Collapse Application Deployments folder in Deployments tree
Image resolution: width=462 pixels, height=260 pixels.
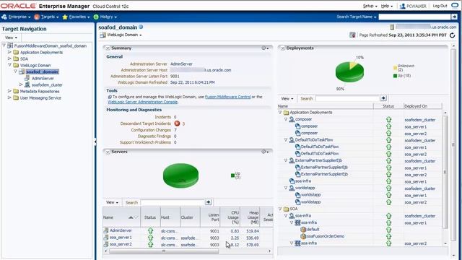click(x=280, y=113)
